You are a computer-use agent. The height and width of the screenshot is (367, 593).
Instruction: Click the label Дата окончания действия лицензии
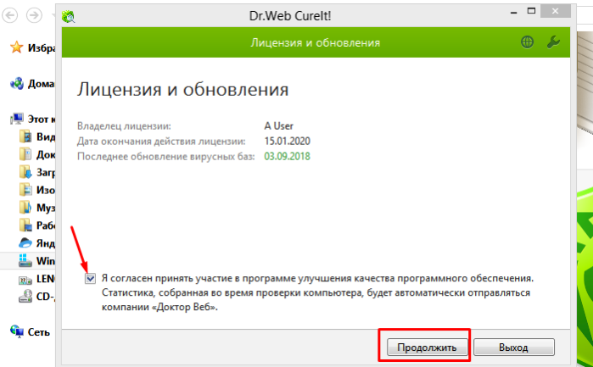[x=161, y=142]
